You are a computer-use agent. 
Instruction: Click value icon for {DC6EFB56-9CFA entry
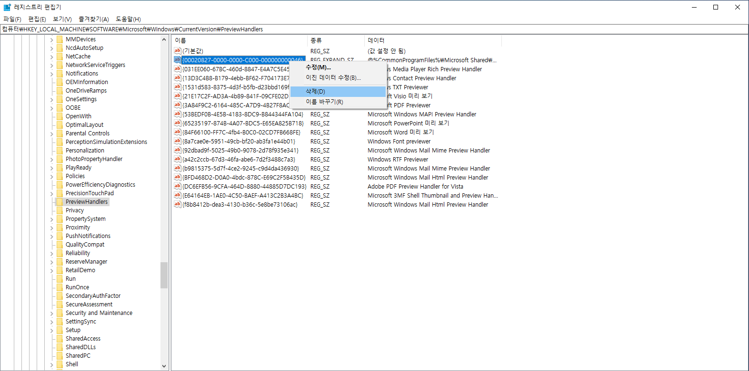pyautogui.click(x=178, y=186)
